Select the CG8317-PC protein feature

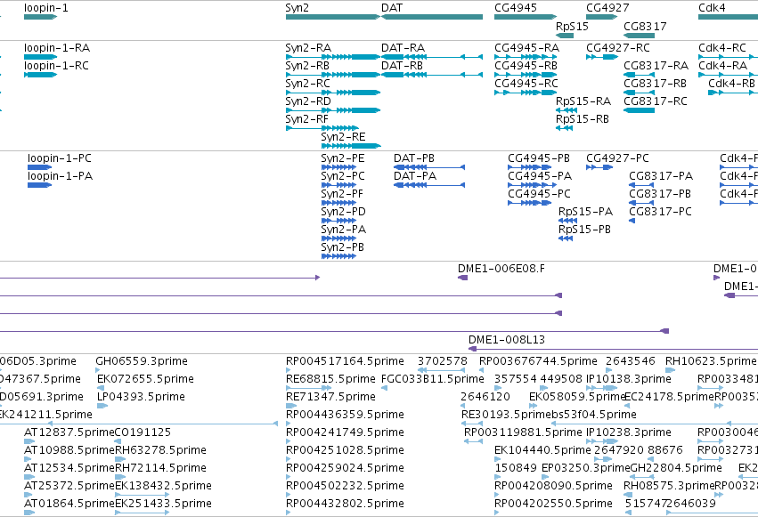point(632,221)
